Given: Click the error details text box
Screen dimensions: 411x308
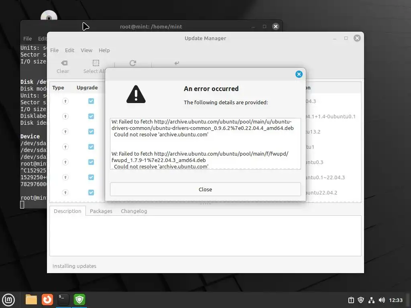Looking at the screenshot, I should point(205,144).
